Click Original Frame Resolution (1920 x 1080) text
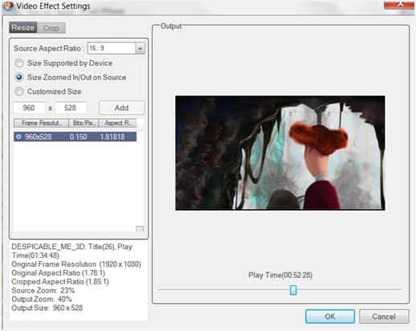This screenshot has height=331, width=416. (76, 264)
